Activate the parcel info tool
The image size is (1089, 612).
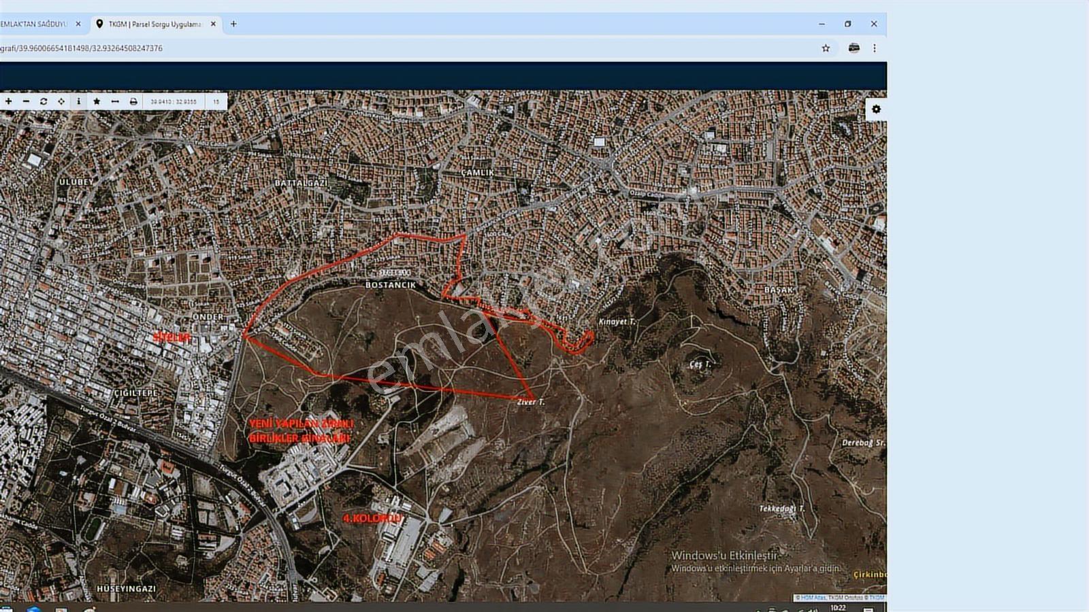(79, 101)
